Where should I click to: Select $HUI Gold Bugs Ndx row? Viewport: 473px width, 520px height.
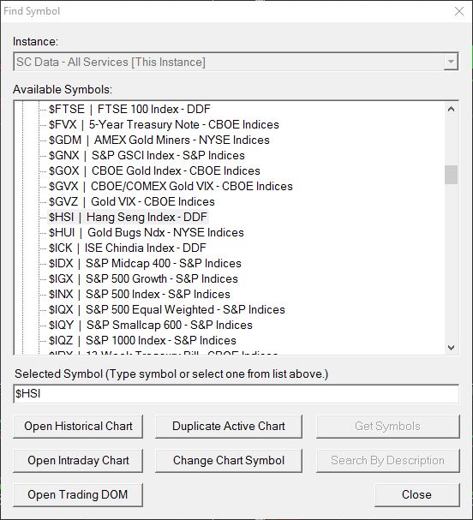pyautogui.click(x=147, y=232)
